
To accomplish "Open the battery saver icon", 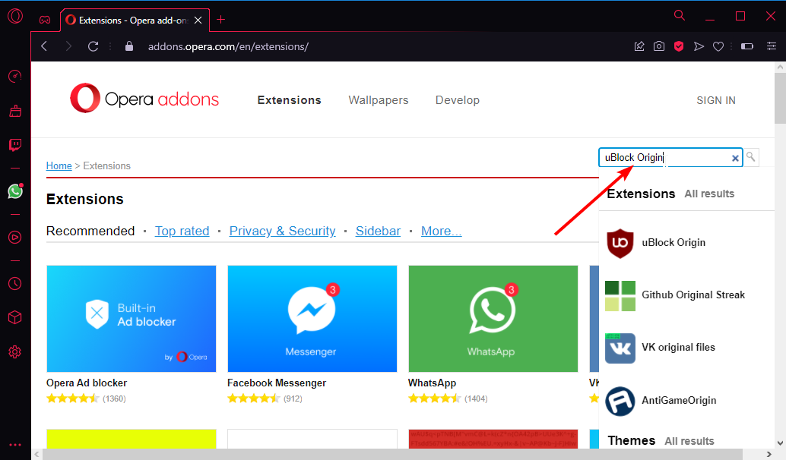I will coord(747,46).
